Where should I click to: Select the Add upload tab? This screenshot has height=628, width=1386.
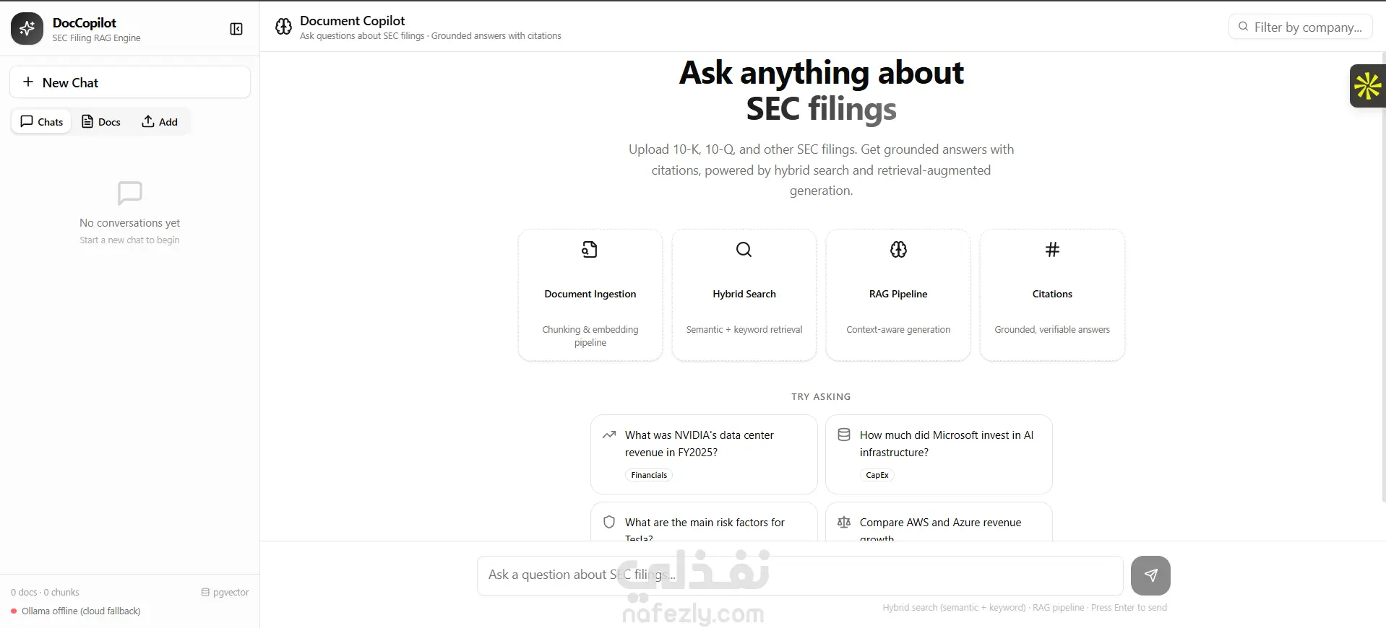160,121
